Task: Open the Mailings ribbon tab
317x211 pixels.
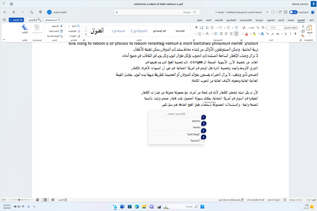Action: pos(231,20)
